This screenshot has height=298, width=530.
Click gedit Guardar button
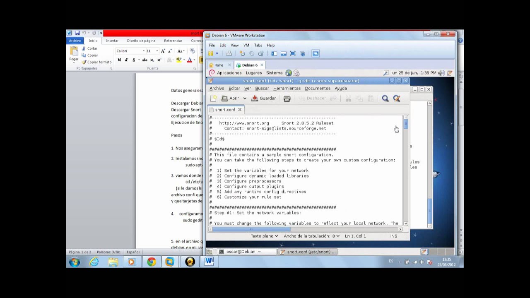[x=264, y=99]
